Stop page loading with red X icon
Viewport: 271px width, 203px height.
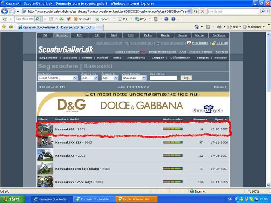pos(202,11)
